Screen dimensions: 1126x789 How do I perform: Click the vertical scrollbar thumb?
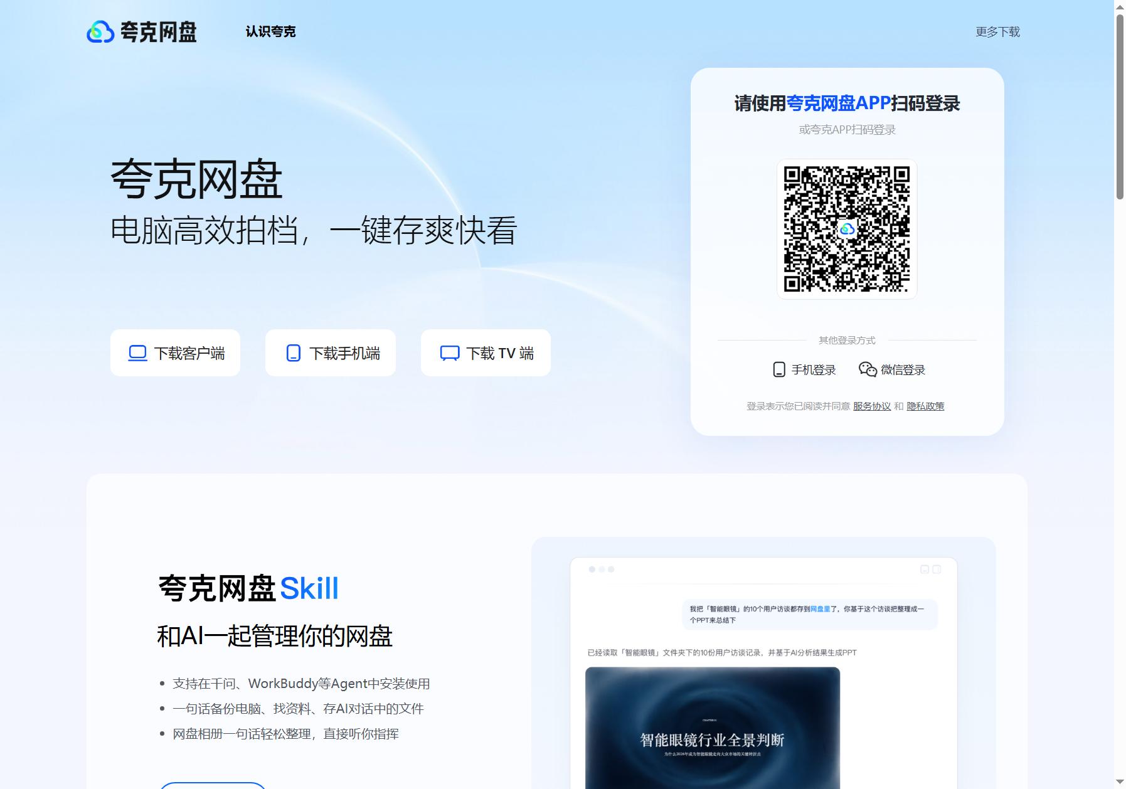[x=1120, y=106]
